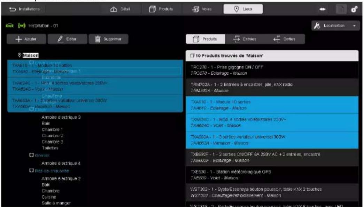The height and width of the screenshot is (207, 364).
Task: Click the '10 Produits trouvés' header
Action: [272, 56]
